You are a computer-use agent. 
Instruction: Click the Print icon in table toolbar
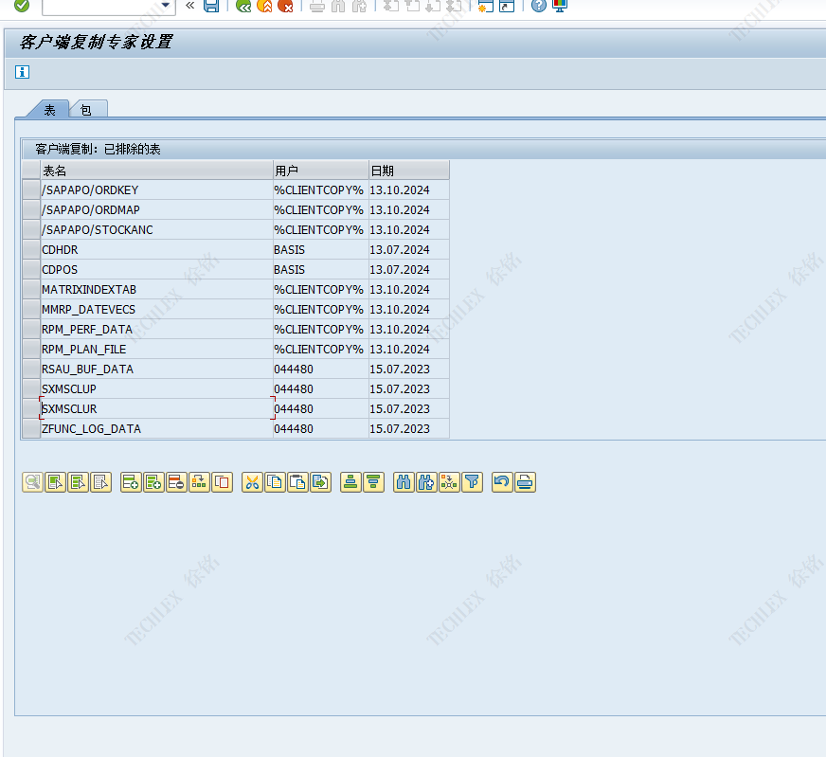[525, 482]
